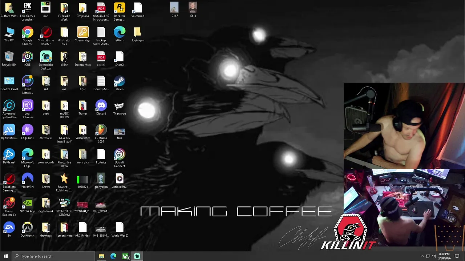Select the settings Edge shortcut icon
465x261 pixels.
pyautogui.click(x=120, y=34)
